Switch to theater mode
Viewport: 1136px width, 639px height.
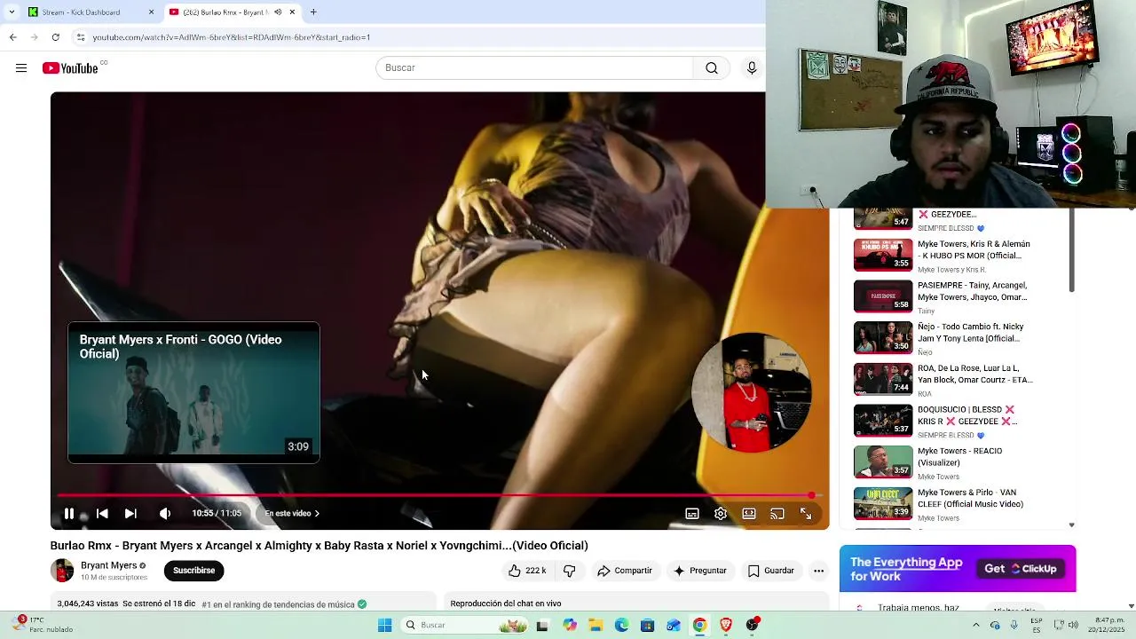click(x=749, y=513)
